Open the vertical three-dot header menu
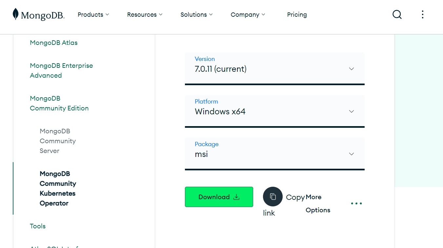443x248 pixels. coord(423,14)
